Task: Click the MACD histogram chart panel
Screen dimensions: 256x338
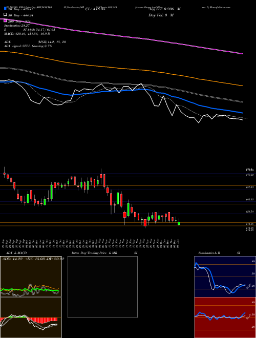Action: (31, 318)
